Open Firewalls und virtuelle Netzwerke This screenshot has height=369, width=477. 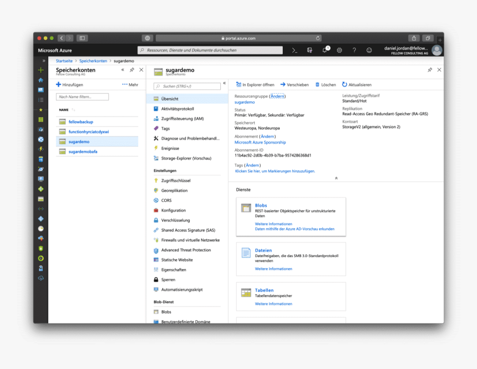[187, 240]
